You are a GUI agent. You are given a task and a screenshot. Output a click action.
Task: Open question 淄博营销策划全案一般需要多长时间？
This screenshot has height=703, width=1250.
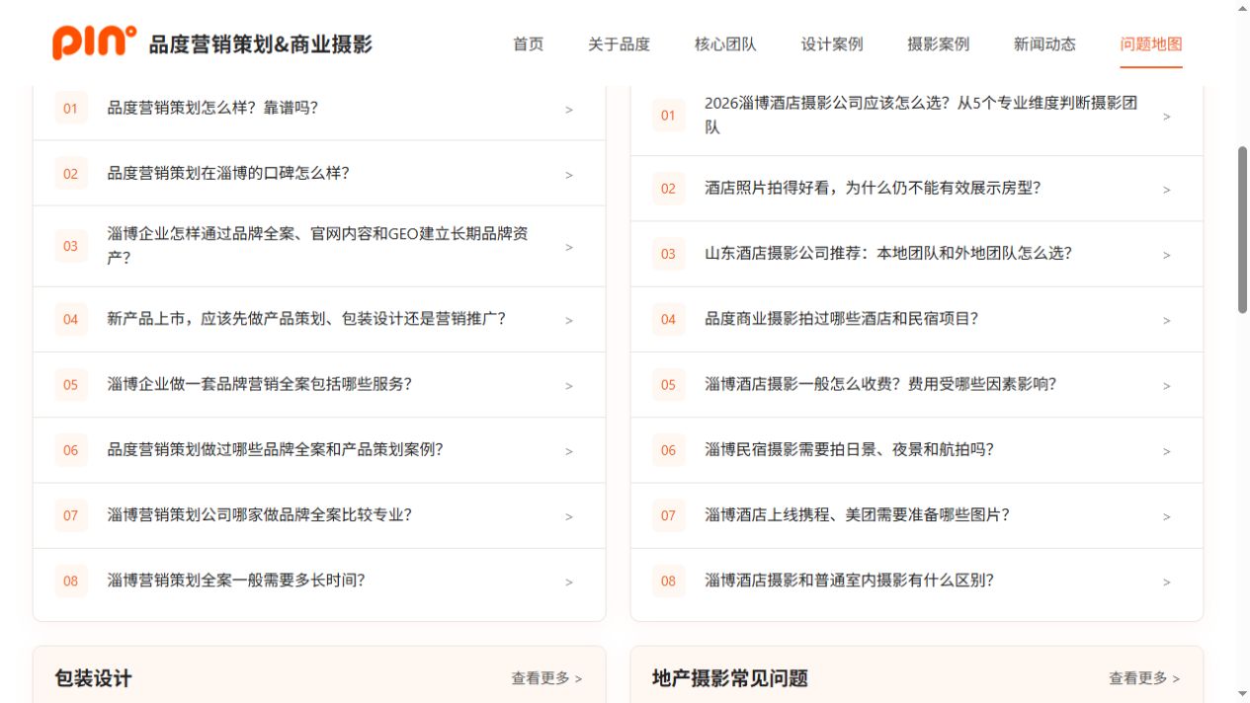pyautogui.click(x=319, y=581)
